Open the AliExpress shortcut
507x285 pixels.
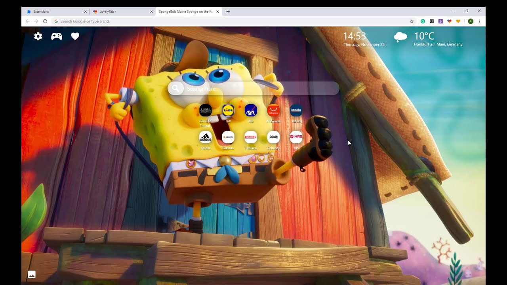pos(273,110)
